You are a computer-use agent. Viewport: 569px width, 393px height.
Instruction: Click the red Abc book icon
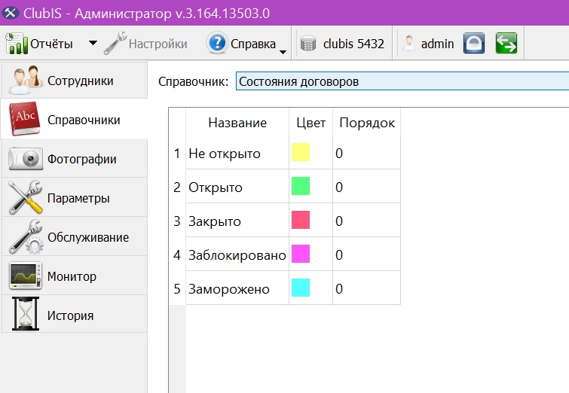point(25,118)
